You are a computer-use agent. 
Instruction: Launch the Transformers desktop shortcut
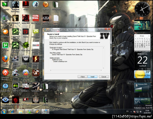(36, 101)
